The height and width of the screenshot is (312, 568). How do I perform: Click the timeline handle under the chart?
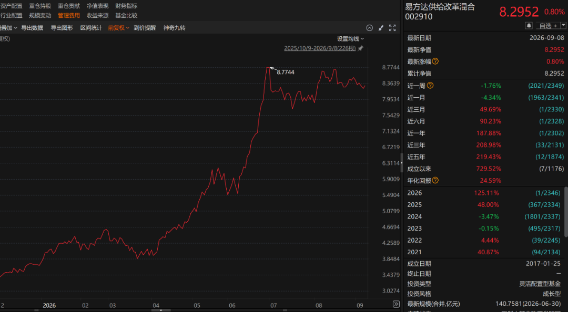160,310
